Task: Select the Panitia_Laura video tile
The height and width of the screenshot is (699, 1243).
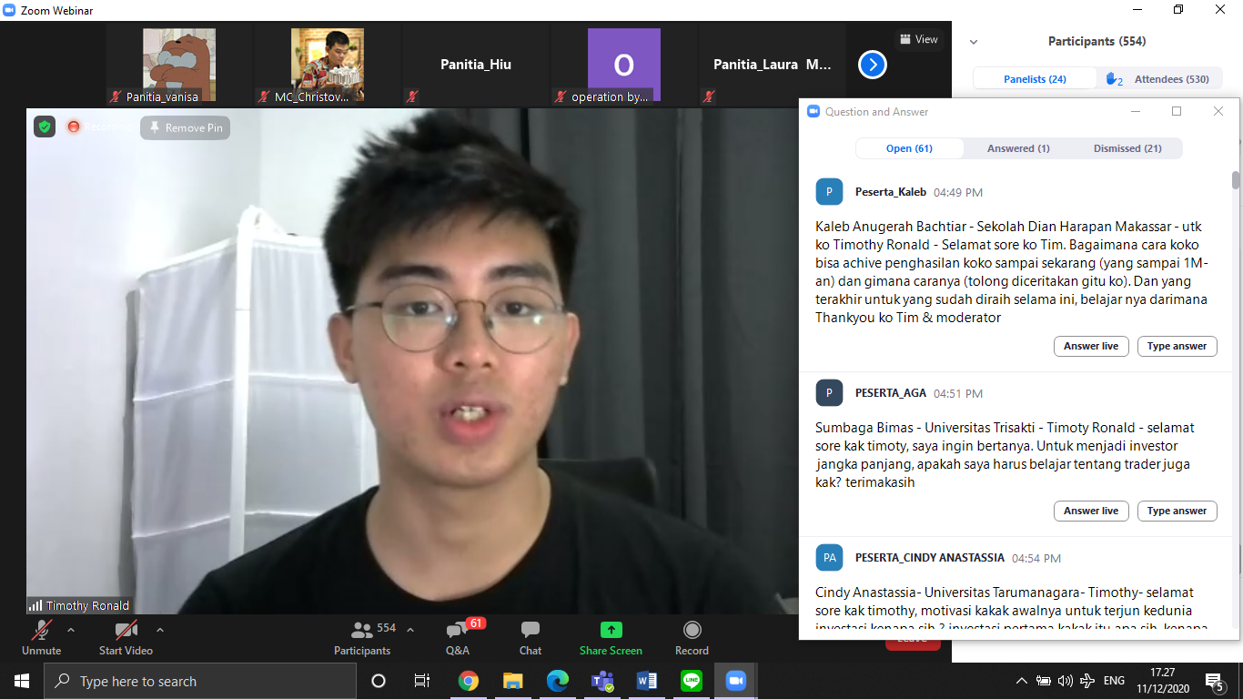Action: 773,65
